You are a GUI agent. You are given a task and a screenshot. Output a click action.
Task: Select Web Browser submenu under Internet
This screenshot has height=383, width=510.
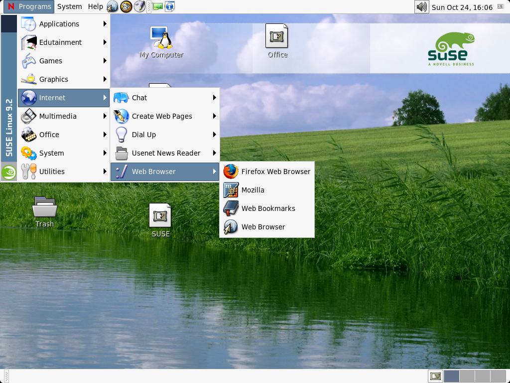(x=165, y=172)
